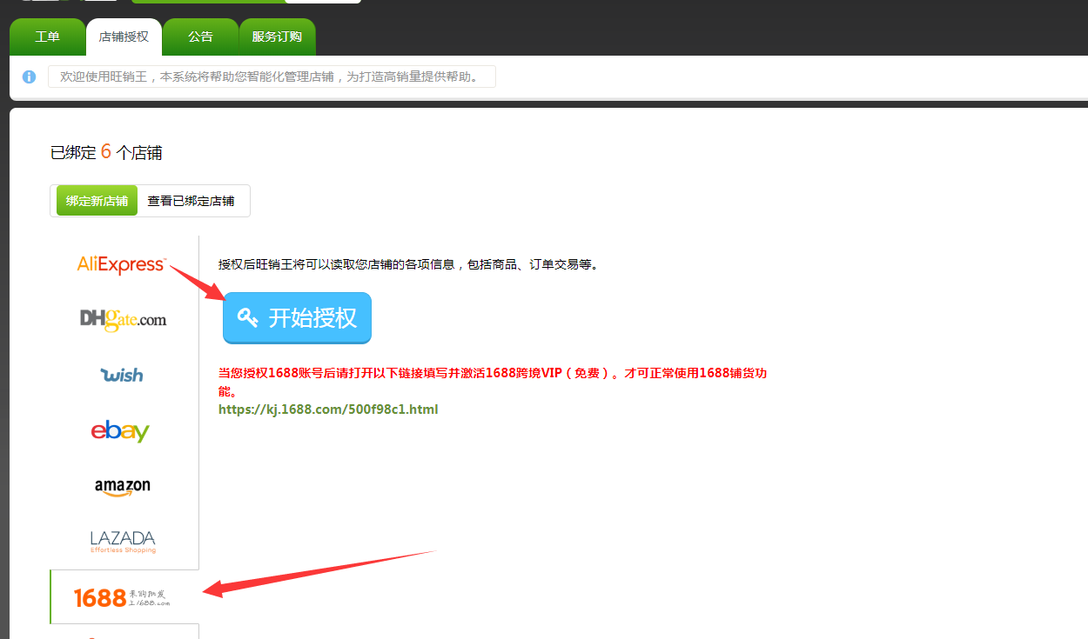The image size is (1088, 639).
Task: Go to the 服务订购 tab
Action: tap(277, 37)
